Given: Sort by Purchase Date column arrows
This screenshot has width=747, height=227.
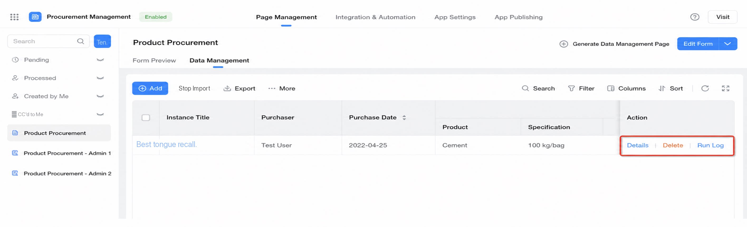Looking at the screenshot, I should (404, 117).
